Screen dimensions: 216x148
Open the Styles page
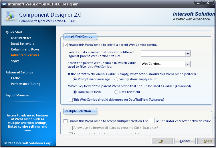[15, 61]
